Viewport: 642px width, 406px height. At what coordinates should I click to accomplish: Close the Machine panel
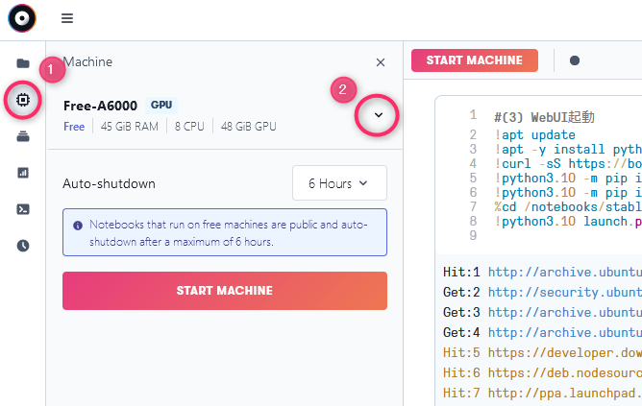click(x=381, y=62)
